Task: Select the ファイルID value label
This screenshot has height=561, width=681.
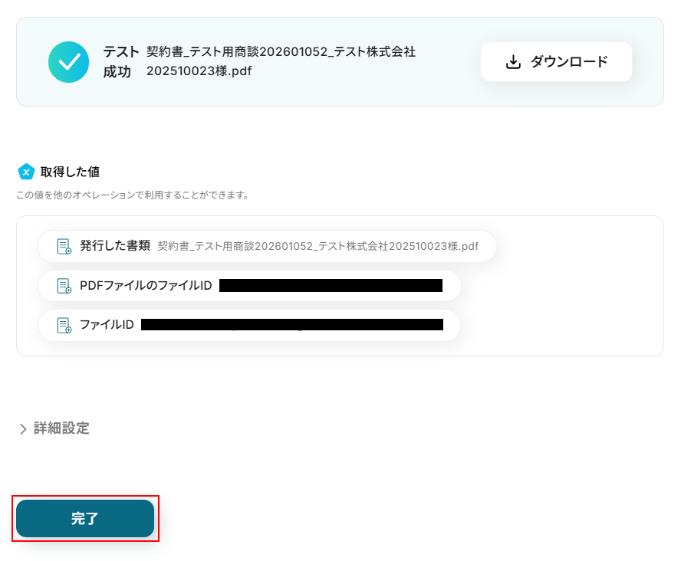Action: pyautogui.click(x=107, y=325)
